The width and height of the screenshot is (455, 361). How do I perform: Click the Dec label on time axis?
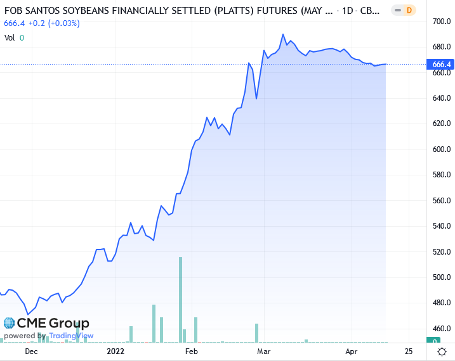30,351
